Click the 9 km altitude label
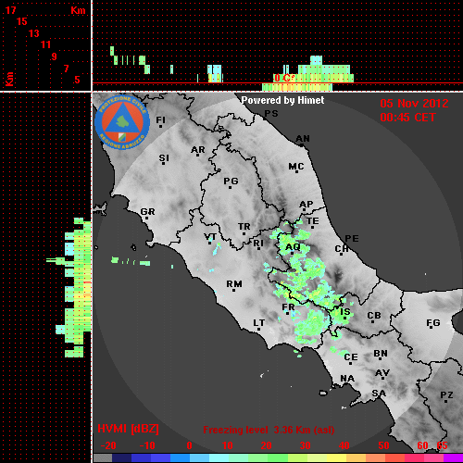 click(x=55, y=56)
